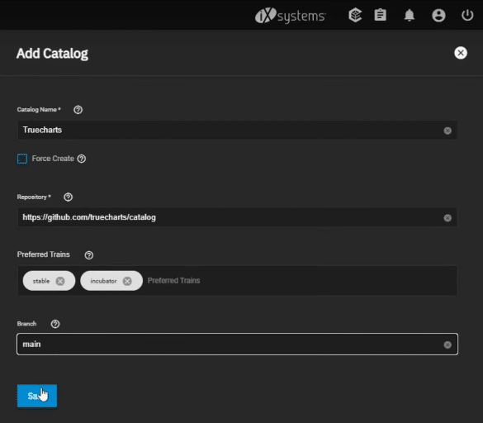Clear the Branch field

[447, 345]
